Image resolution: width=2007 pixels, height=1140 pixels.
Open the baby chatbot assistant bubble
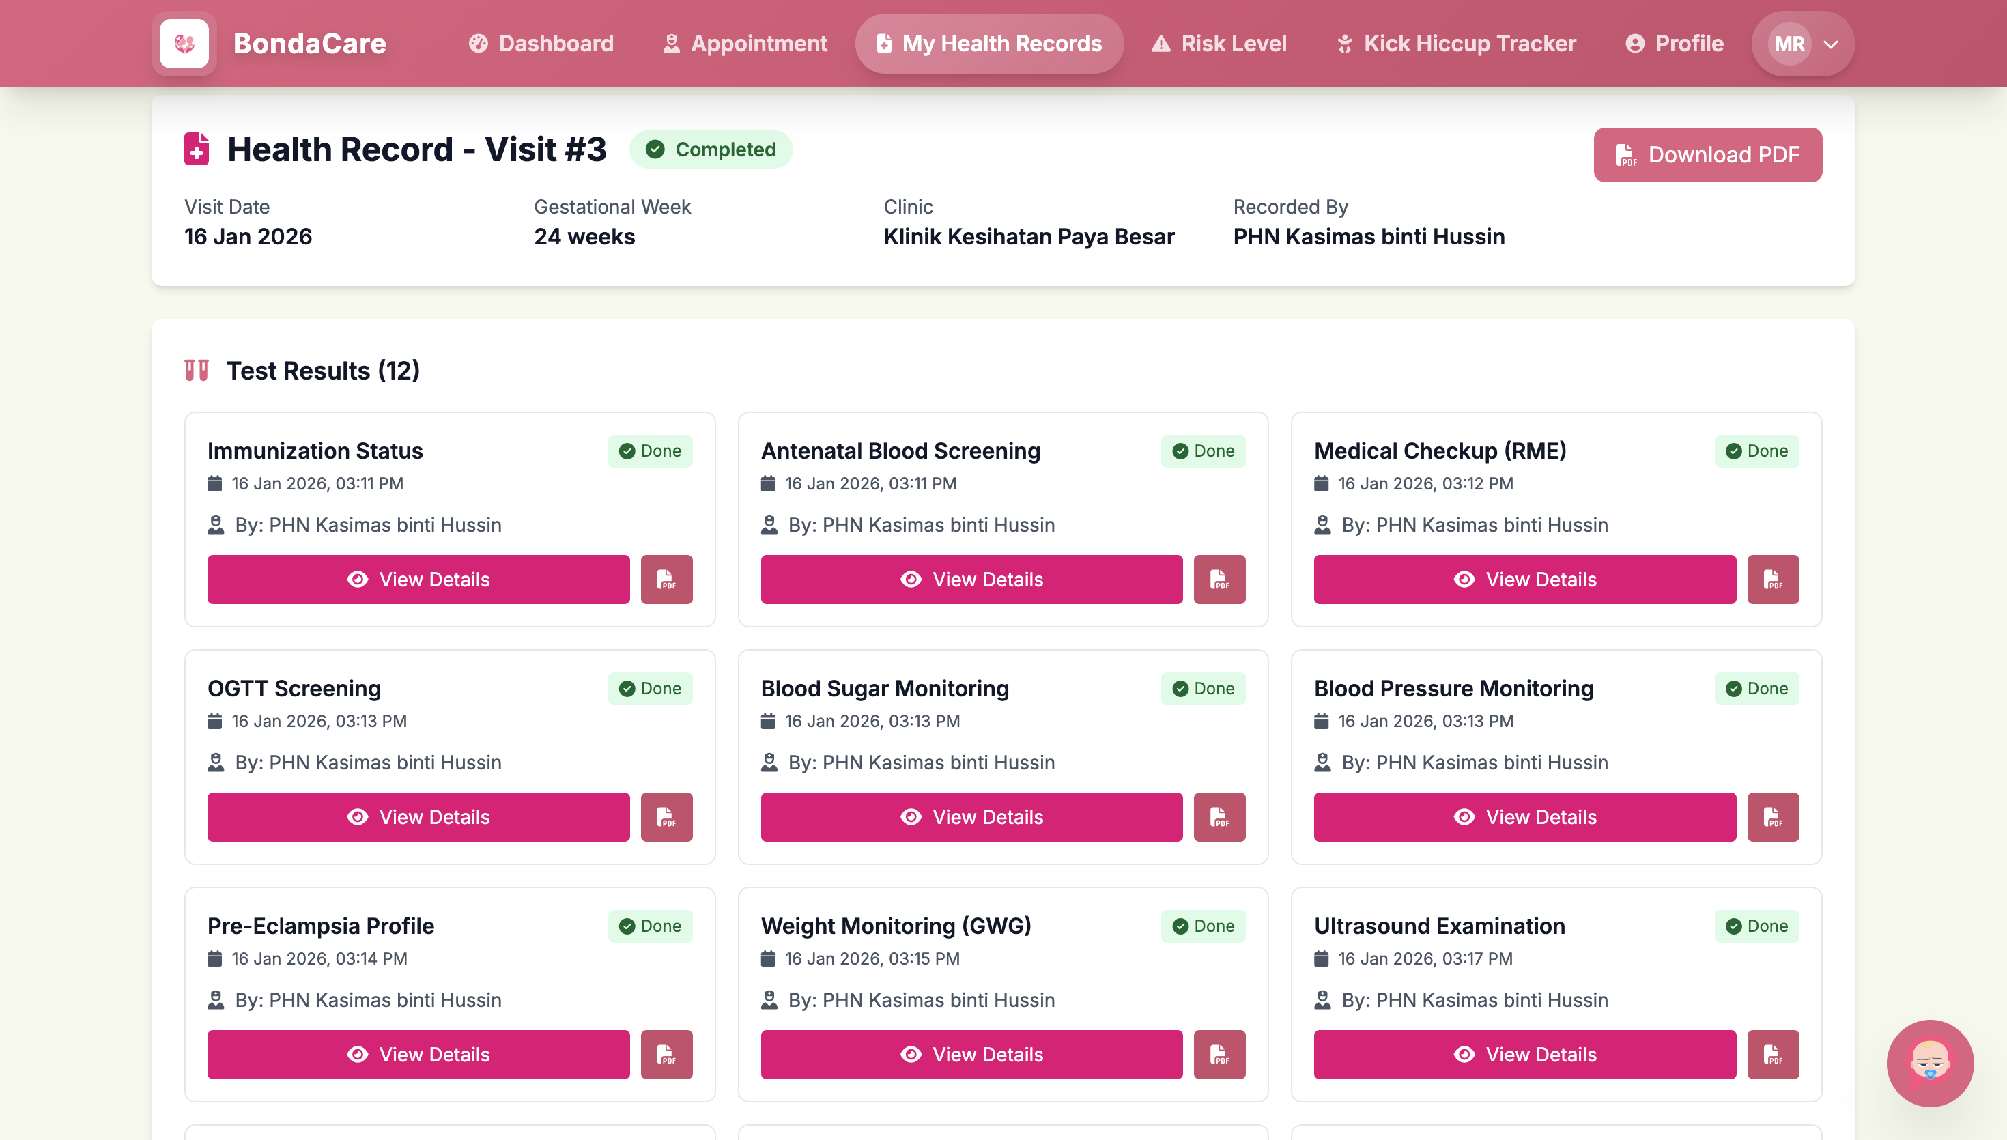tap(1929, 1064)
